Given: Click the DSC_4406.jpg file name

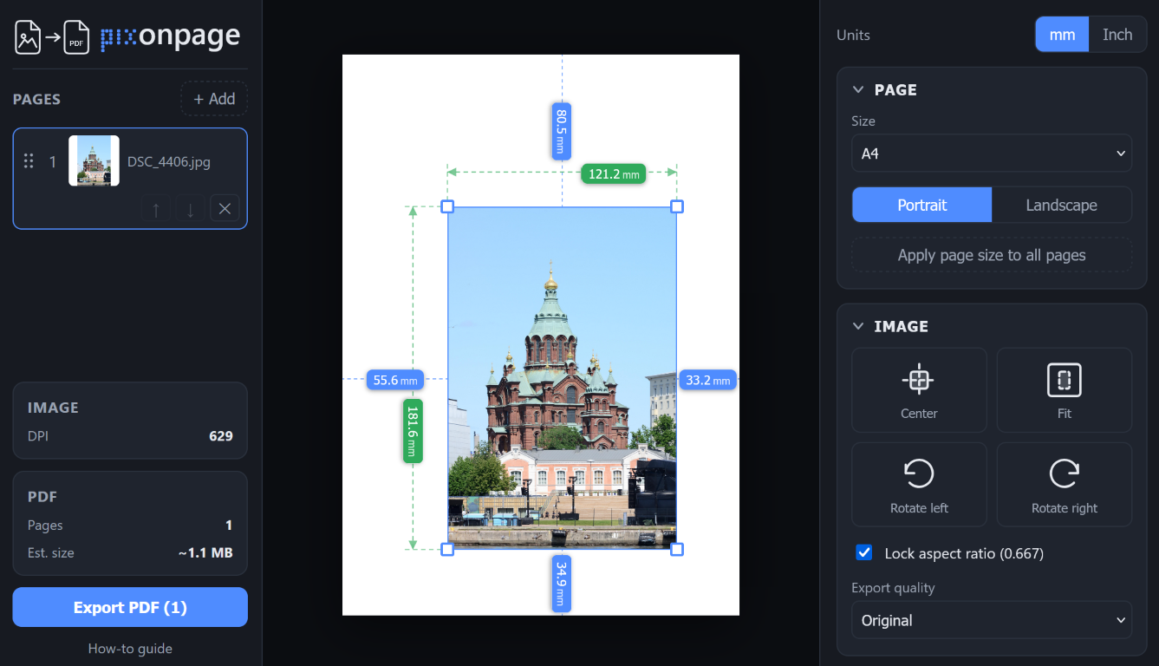Looking at the screenshot, I should (x=169, y=161).
